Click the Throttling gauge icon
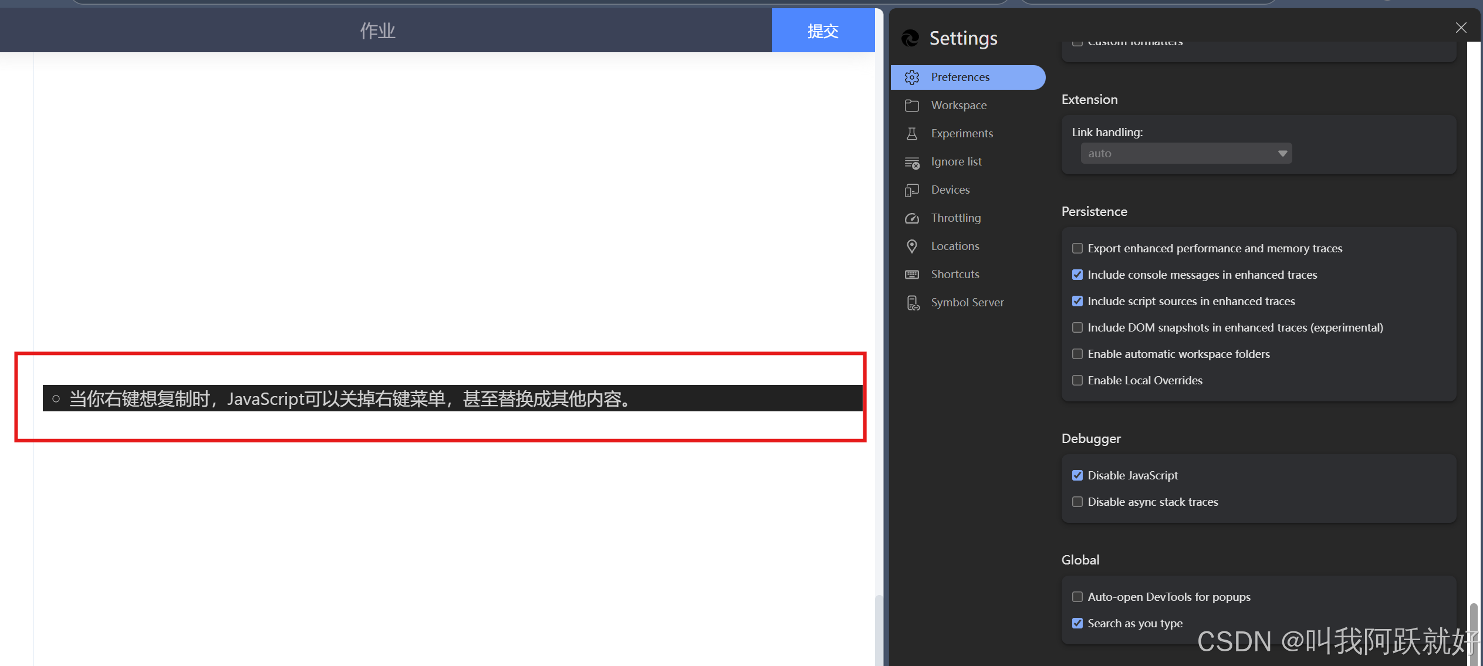 (911, 218)
